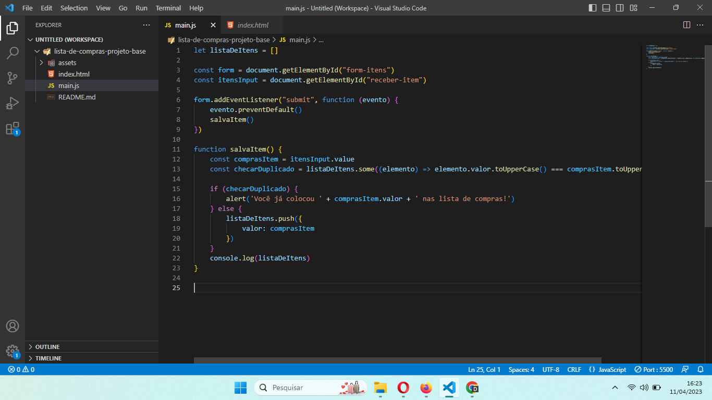Screen dimensions: 712x400
Task: Open customize layout icon
Action: point(633,8)
